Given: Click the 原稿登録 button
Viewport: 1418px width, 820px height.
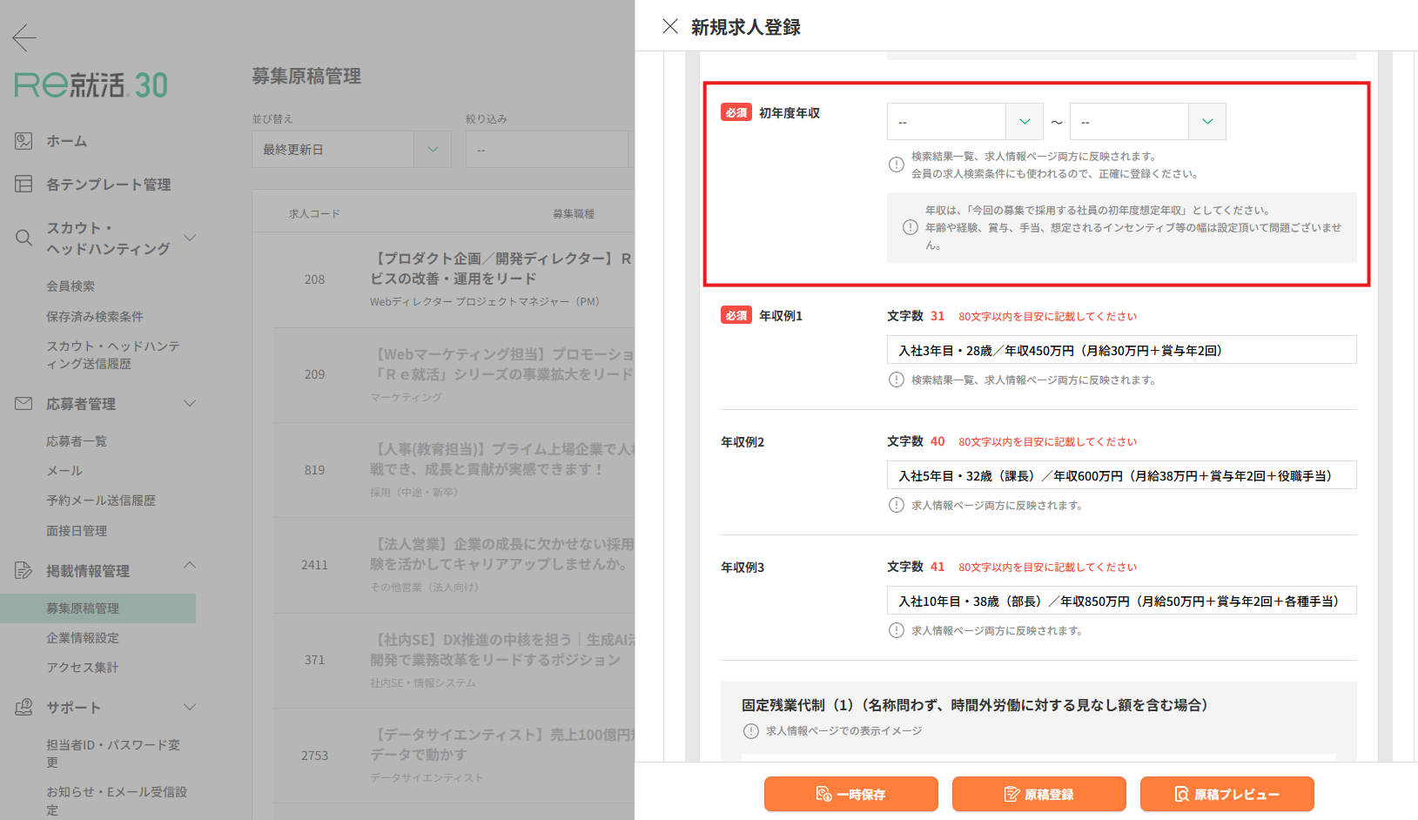Looking at the screenshot, I should pos(1039,794).
